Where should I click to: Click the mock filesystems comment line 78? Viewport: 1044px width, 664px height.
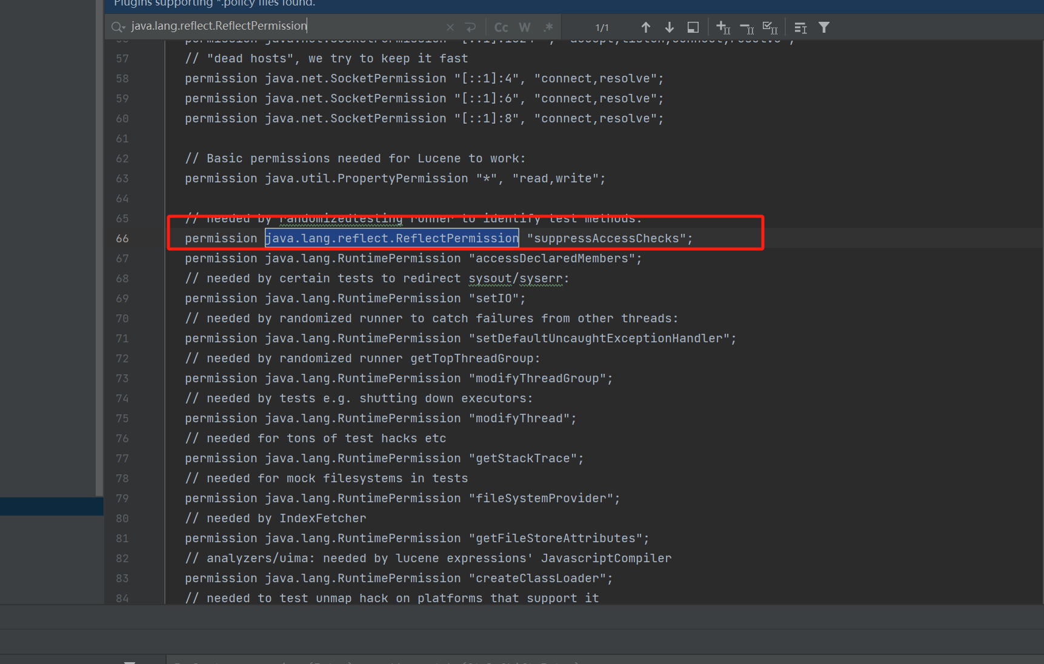[327, 479]
